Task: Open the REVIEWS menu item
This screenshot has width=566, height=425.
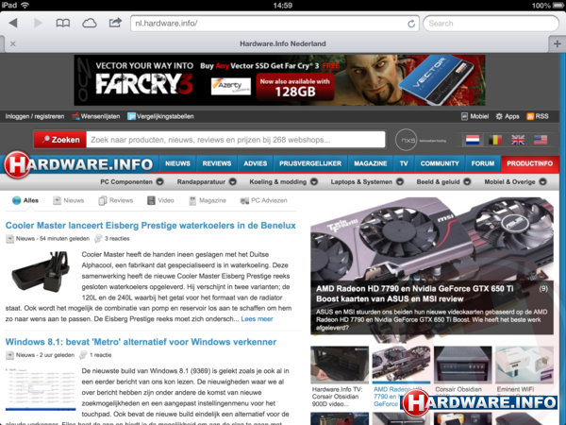Action: [x=217, y=163]
